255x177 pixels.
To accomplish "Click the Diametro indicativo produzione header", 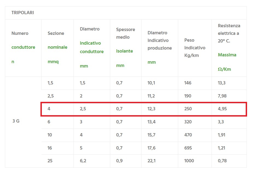I will 160,47.
